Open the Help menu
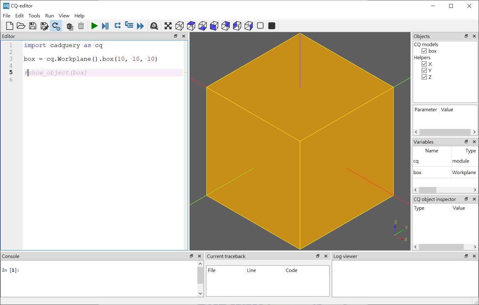Image resolution: width=479 pixels, height=305 pixels. tap(79, 16)
